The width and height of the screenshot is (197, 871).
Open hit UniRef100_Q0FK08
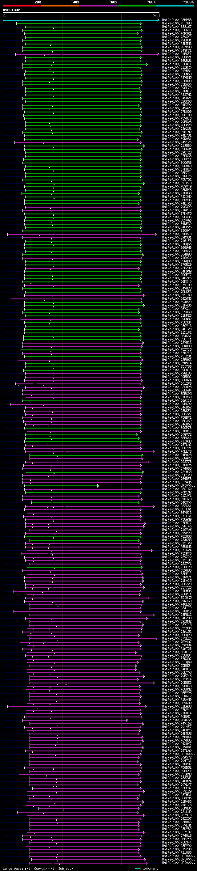(x=177, y=122)
